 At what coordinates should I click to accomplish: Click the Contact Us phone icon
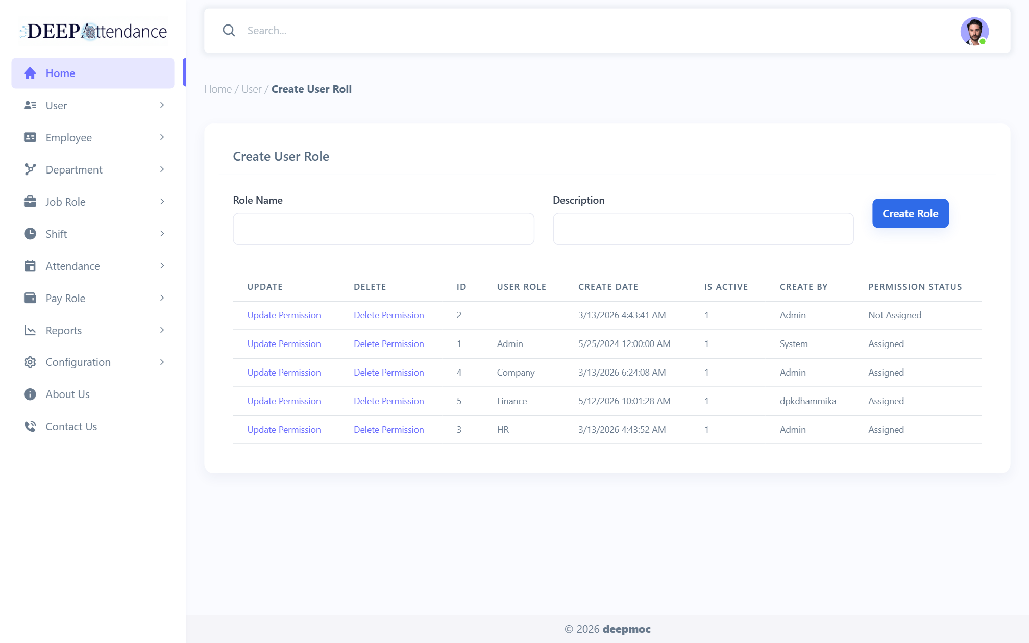pos(30,426)
